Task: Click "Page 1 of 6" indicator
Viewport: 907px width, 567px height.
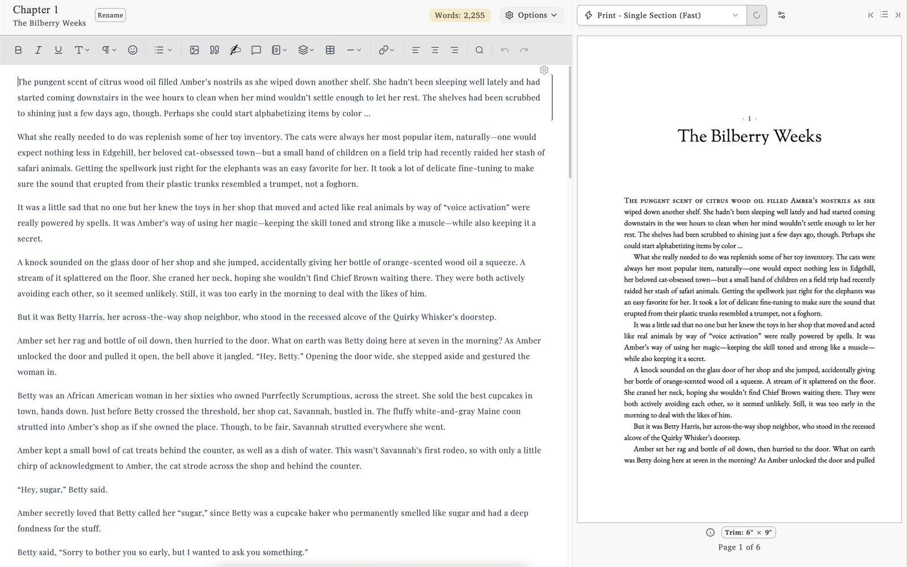Action: (739, 547)
